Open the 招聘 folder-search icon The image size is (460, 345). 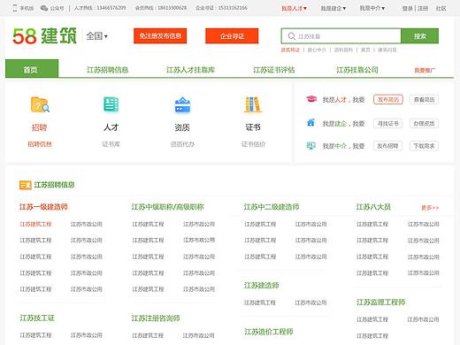click(x=40, y=104)
